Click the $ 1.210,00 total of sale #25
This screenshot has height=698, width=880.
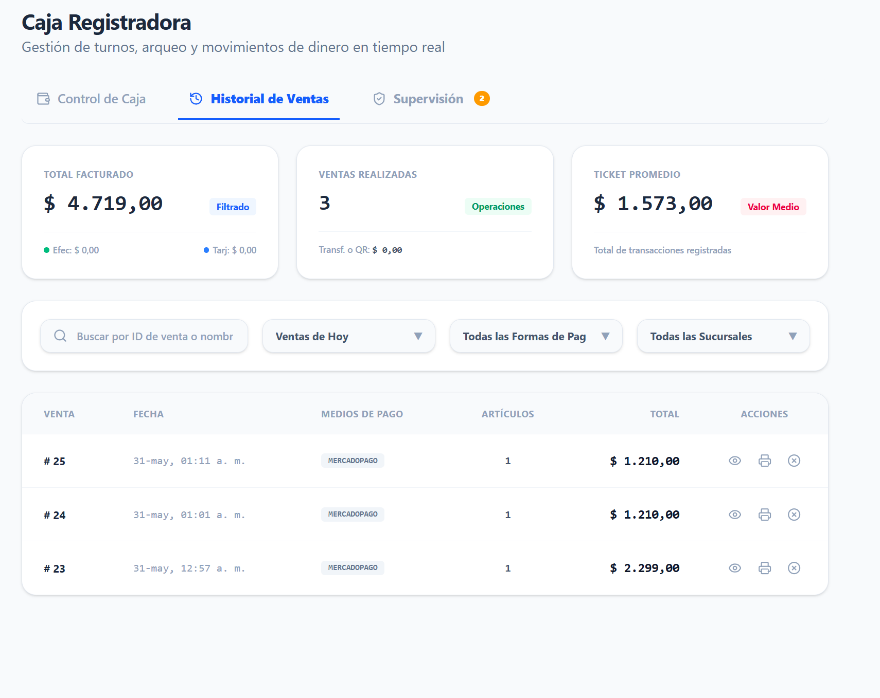point(645,461)
